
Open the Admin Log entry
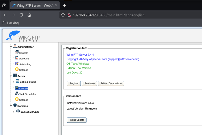[x=25, y=64]
